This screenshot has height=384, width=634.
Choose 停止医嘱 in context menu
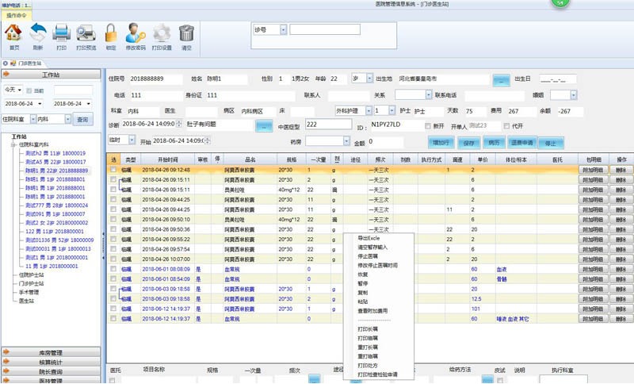pos(368,256)
